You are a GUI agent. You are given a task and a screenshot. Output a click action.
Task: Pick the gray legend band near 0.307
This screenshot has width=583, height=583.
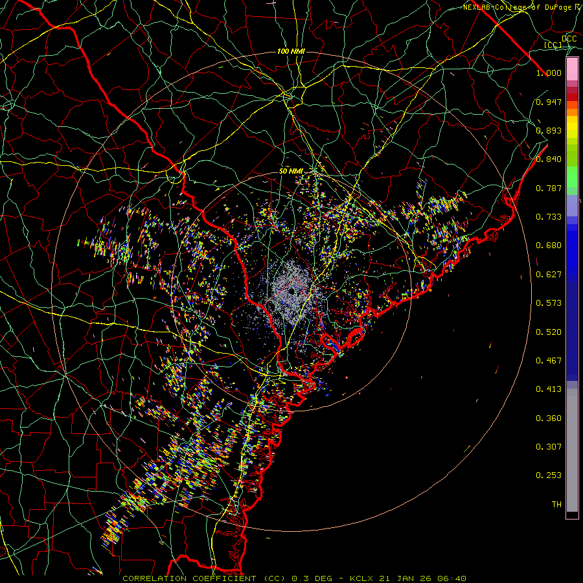click(572, 450)
